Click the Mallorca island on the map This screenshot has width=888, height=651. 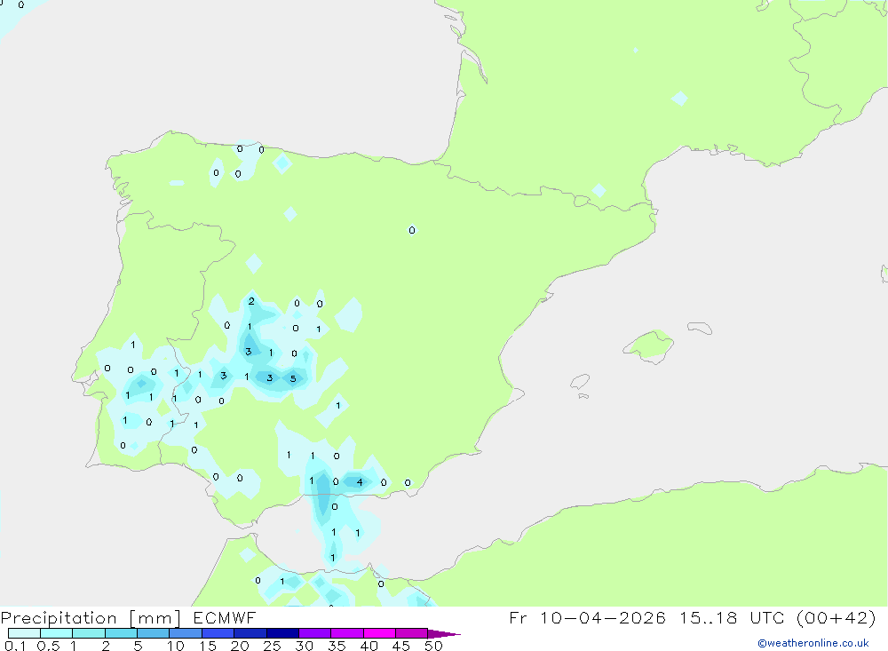649,345
